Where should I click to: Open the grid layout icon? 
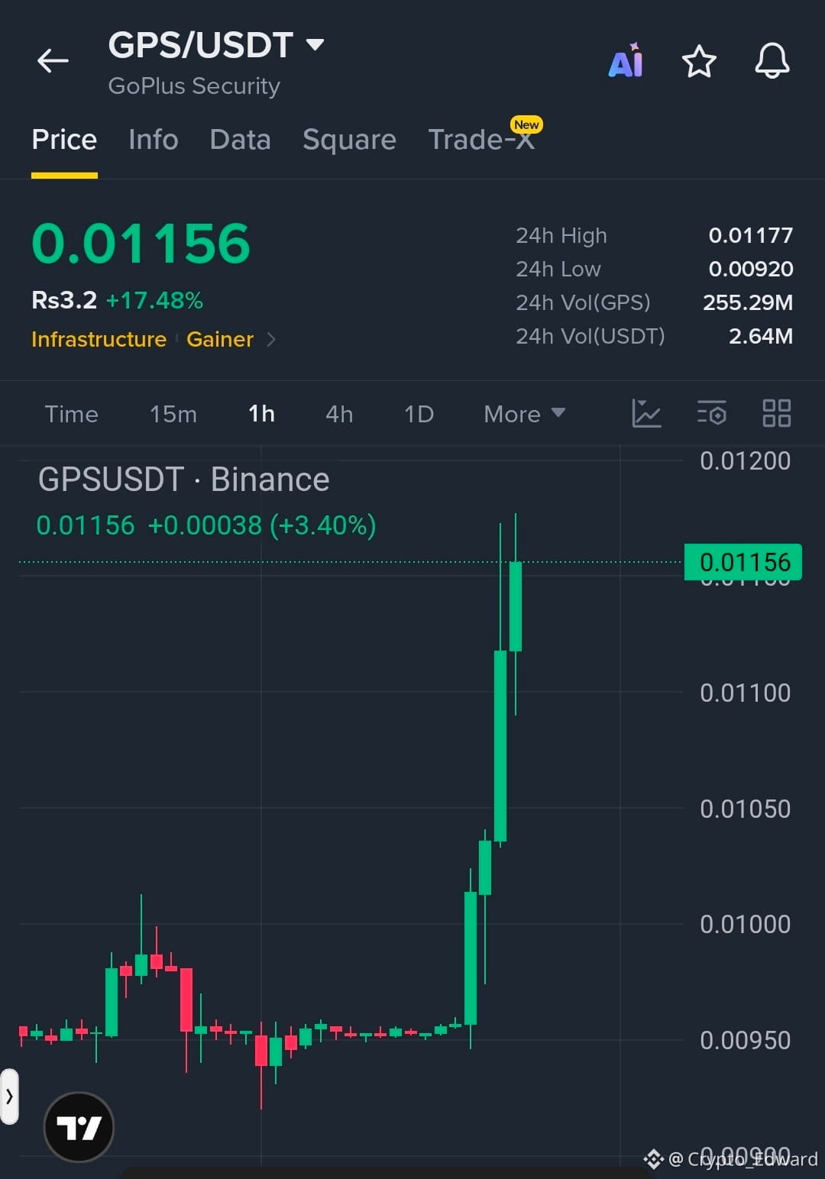(777, 413)
